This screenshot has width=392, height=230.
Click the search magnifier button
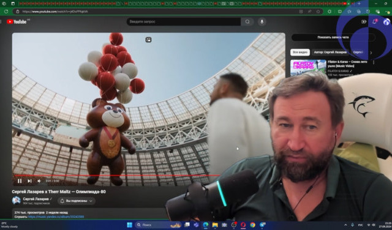tap(247, 22)
